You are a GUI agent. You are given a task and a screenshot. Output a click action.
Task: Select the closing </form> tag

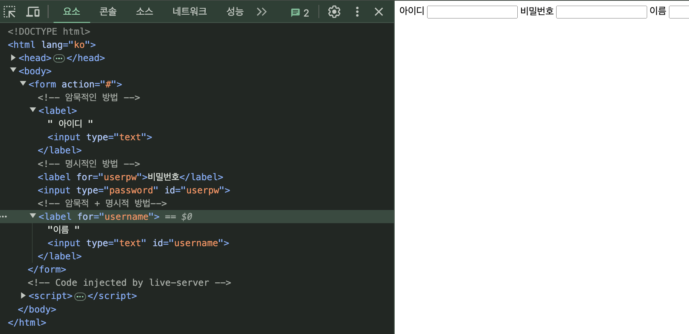[47, 269]
